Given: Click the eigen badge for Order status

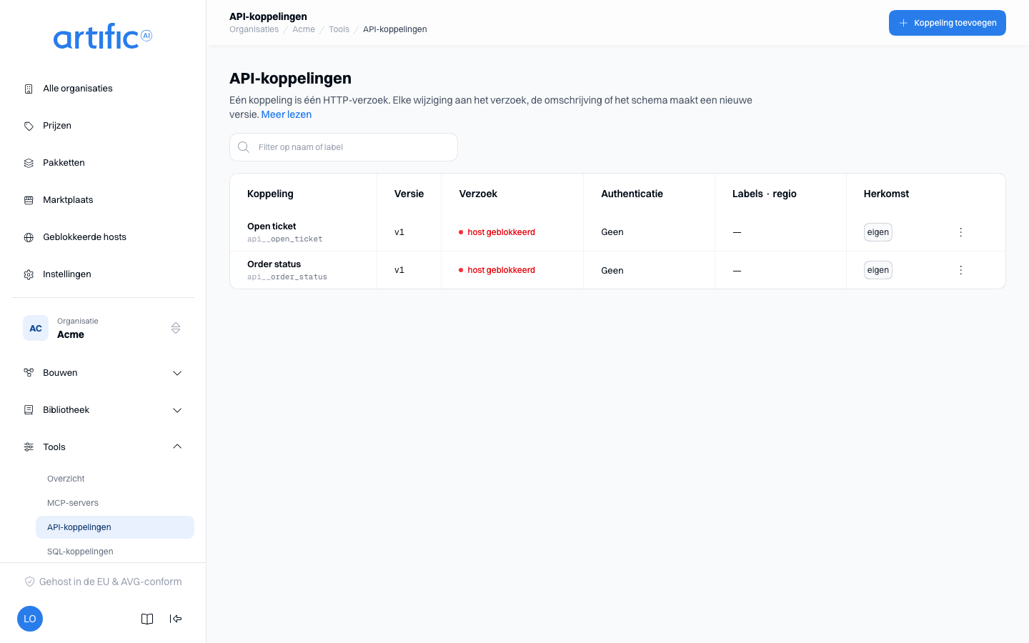Looking at the screenshot, I should [x=878, y=270].
